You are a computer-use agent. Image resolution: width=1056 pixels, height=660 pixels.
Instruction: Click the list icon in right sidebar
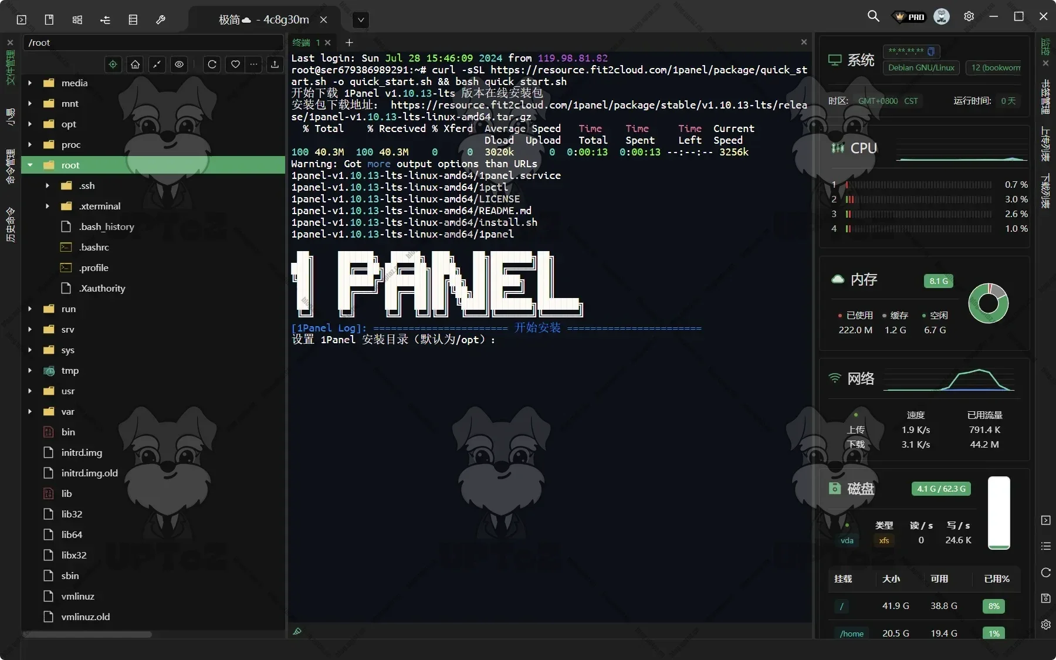[1045, 546]
